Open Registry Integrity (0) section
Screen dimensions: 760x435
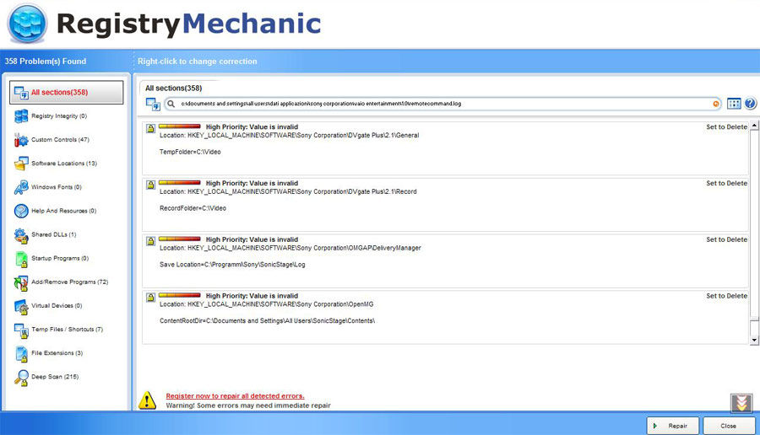click(x=59, y=116)
